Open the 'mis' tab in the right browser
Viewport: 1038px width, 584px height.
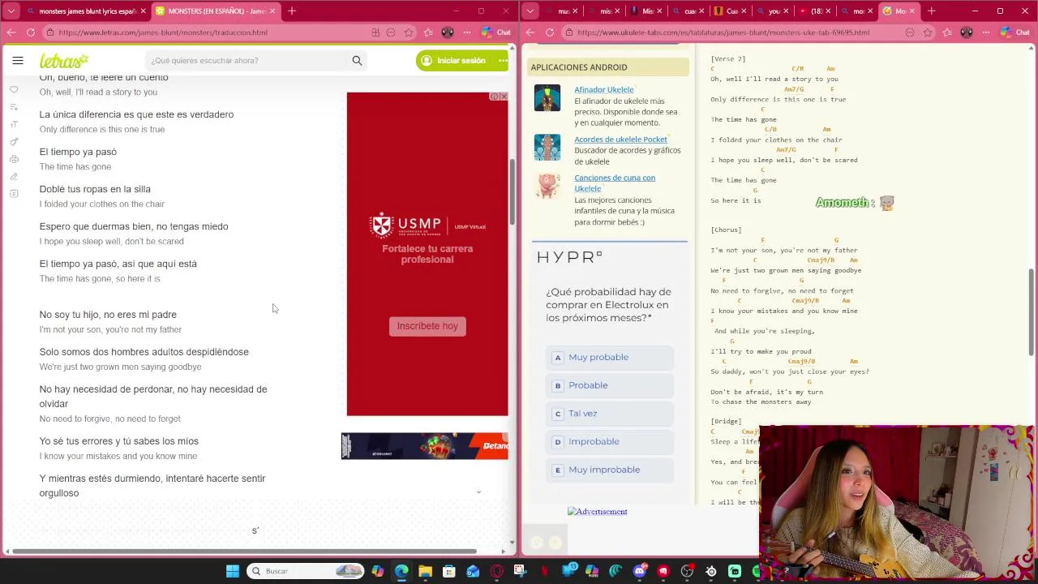[605, 11]
